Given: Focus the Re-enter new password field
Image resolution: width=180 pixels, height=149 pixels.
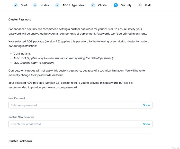Looking at the screenshot, I should click(75, 124).
